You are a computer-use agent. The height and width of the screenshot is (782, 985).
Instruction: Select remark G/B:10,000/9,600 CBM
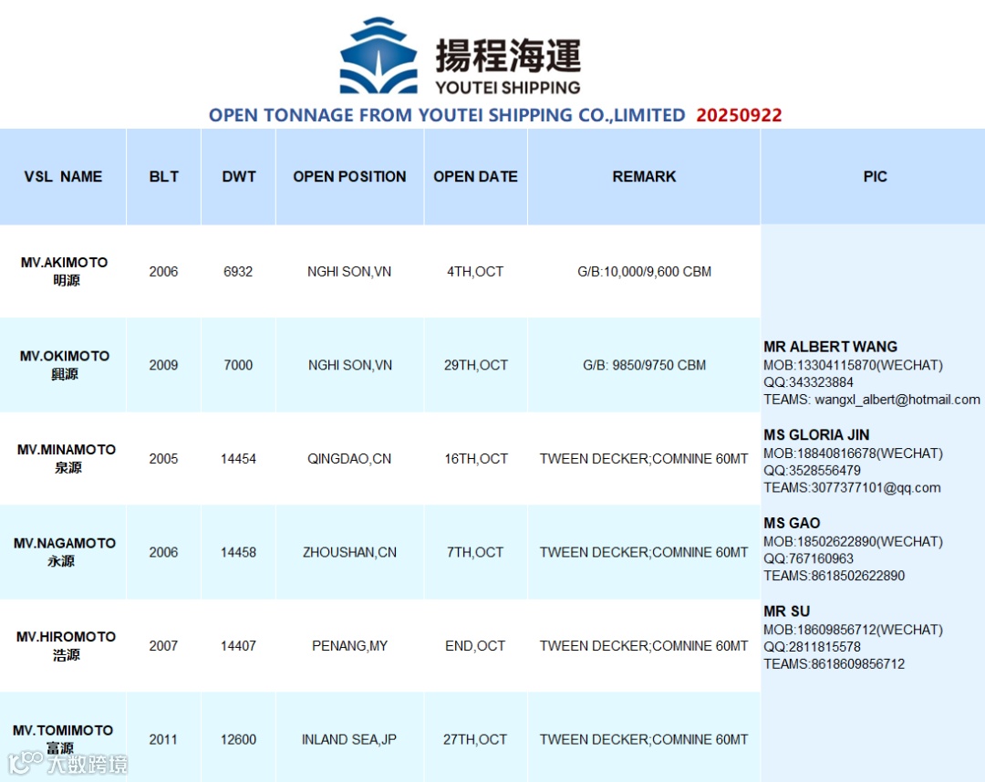[645, 272]
